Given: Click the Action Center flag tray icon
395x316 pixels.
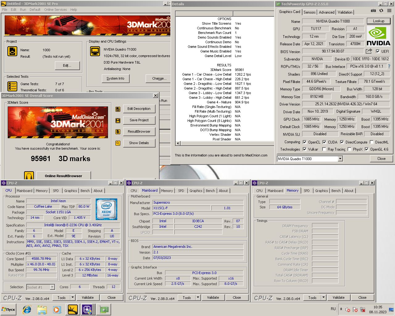Looking at the screenshot, I should point(355,310).
